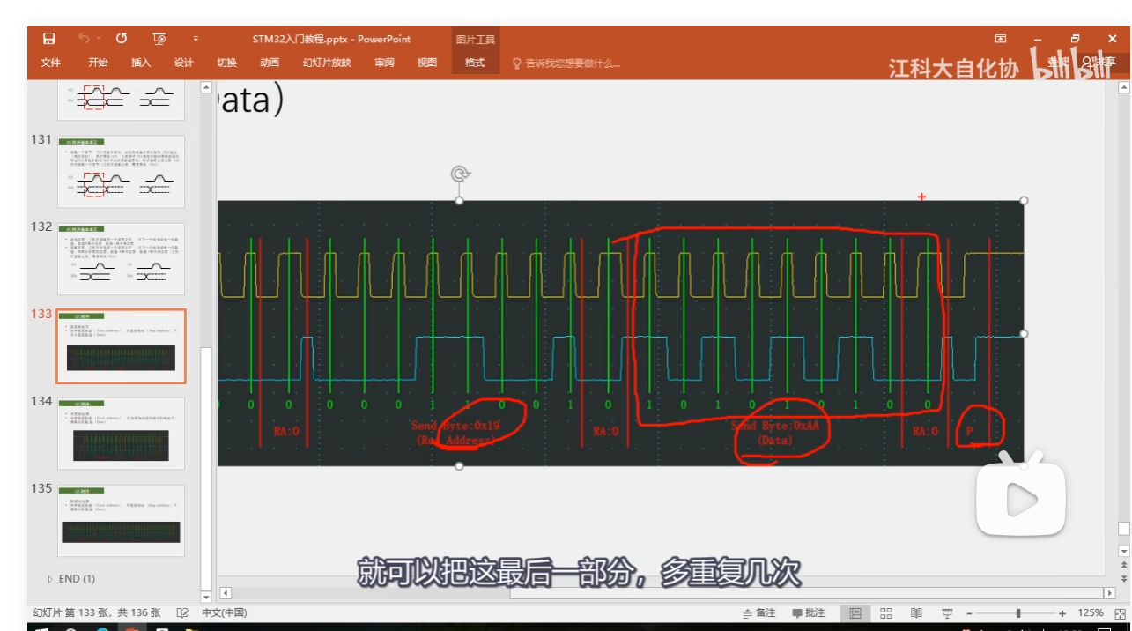This screenshot has width=1132, height=631.
Task: Click the bilibili play button overlay
Action: coord(1020,499)
